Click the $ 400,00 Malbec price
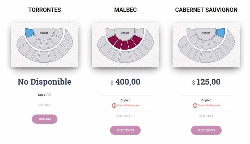The image size is (250, 144). pos(125,82)
